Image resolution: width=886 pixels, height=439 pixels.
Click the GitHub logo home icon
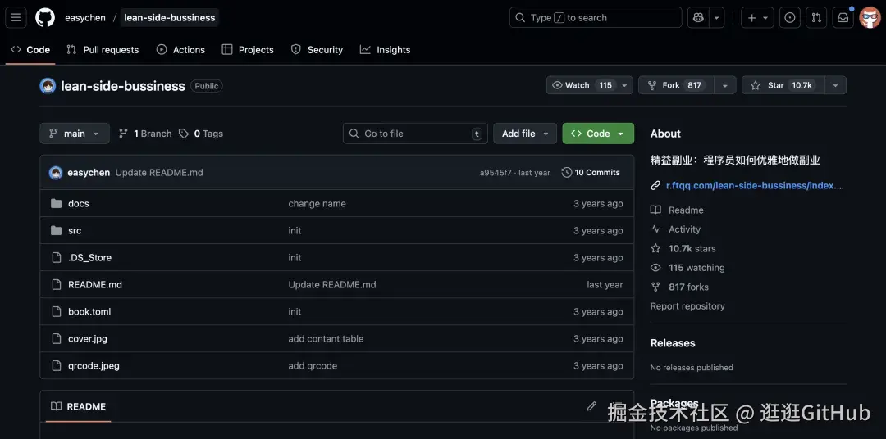(x=45, y=17)
